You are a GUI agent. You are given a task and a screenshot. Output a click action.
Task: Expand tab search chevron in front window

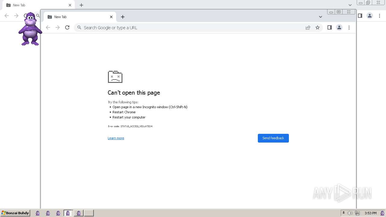(321, 17)
